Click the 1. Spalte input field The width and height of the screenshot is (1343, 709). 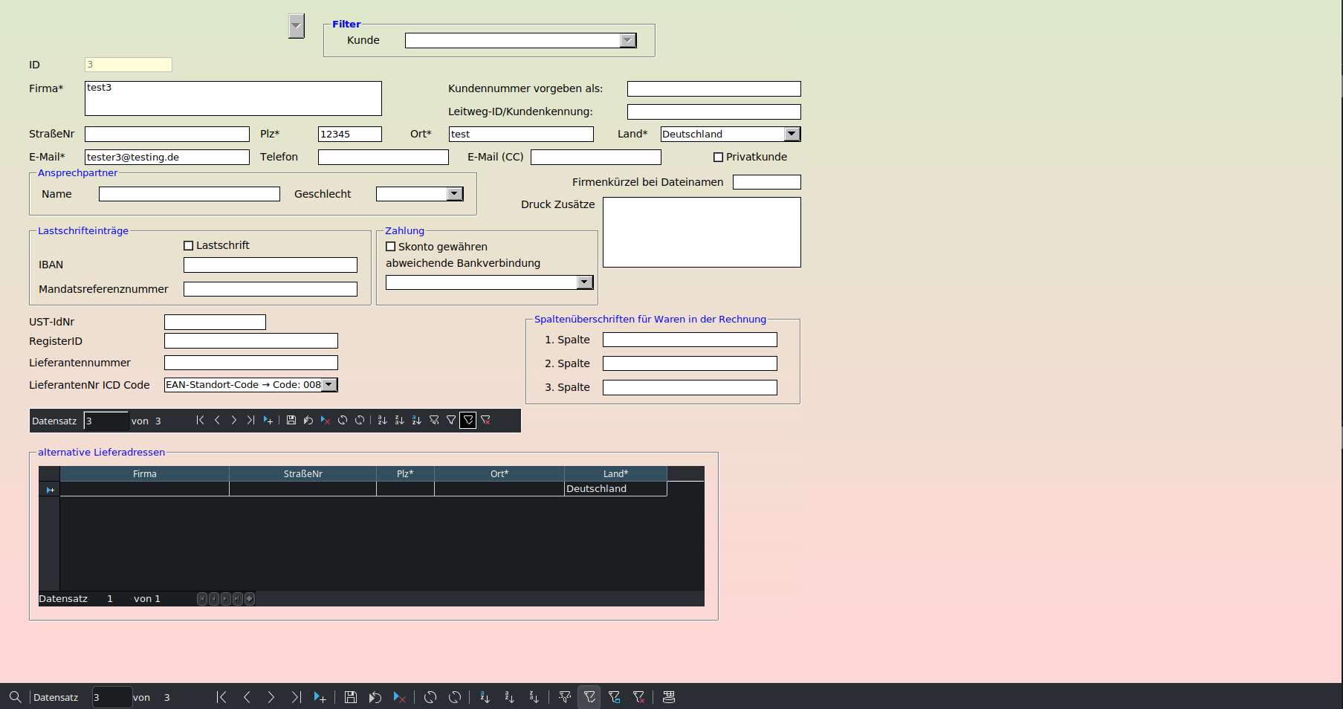click(690, 340)
